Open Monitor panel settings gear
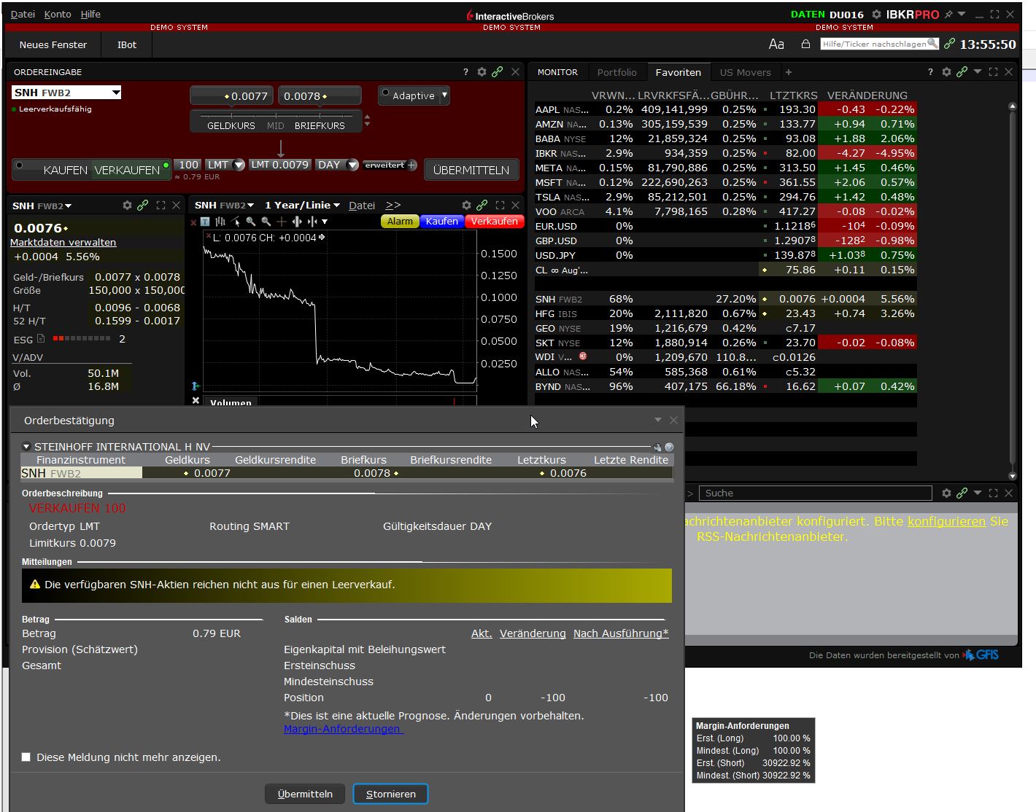This screenshot has height=812, width=1036. click(x=946, y=72)
